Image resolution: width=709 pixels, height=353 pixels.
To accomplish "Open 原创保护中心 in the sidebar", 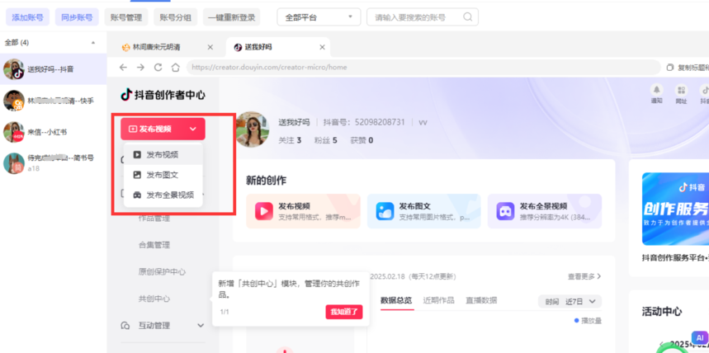I will 162,271.
